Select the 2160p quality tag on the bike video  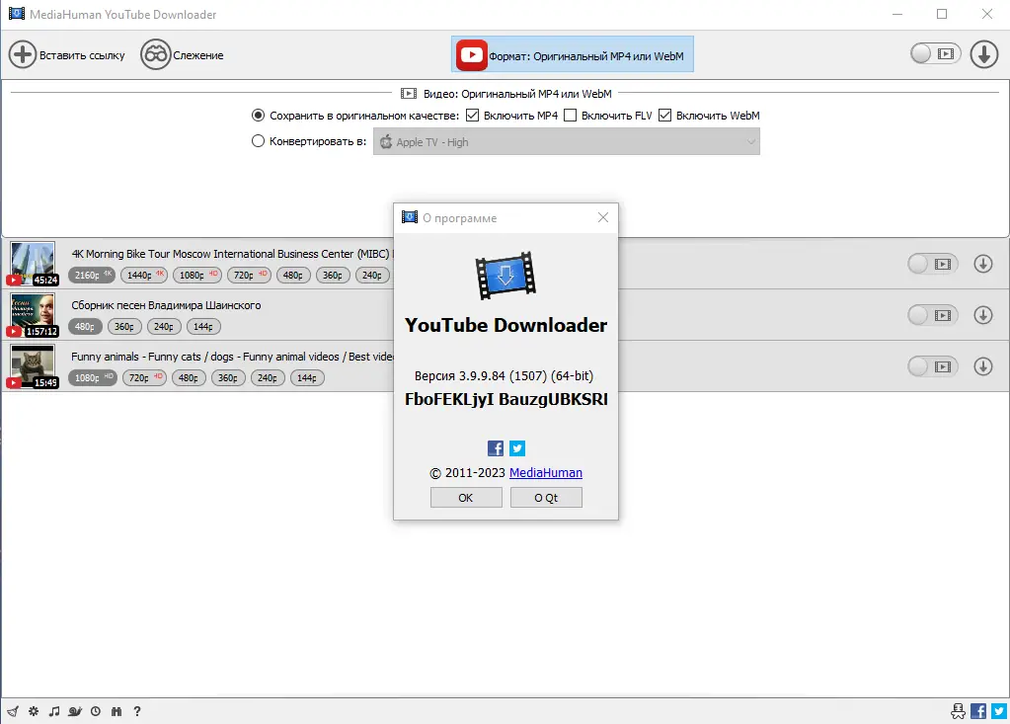91,276
